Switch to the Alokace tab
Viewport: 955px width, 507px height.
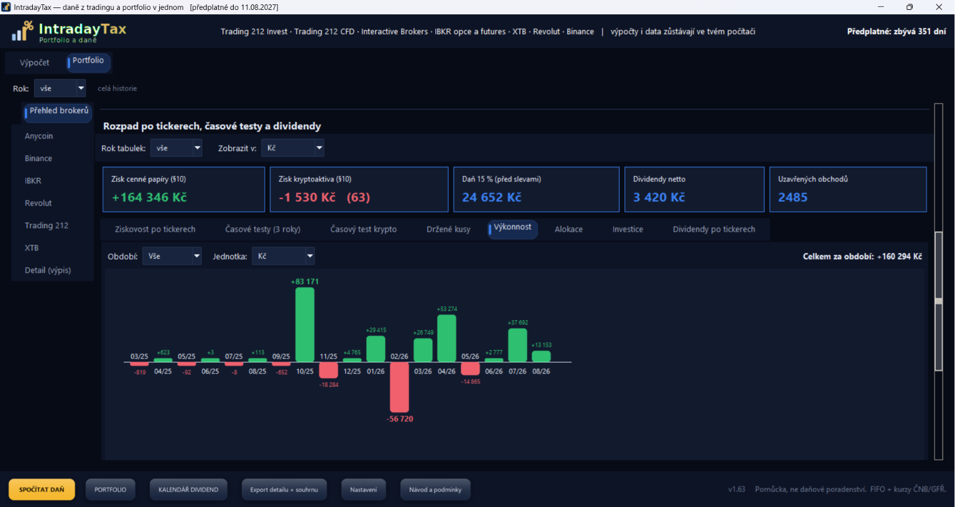pyautogui.click(x=568, y=229)
